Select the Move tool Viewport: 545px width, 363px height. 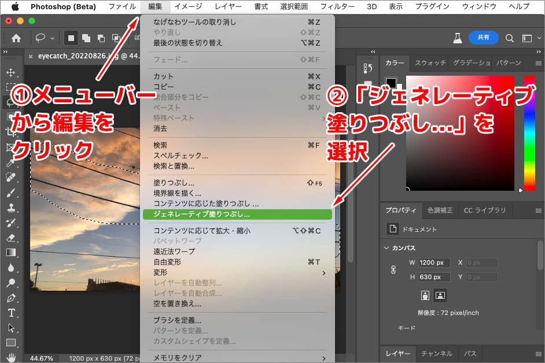tap(10, 73)
